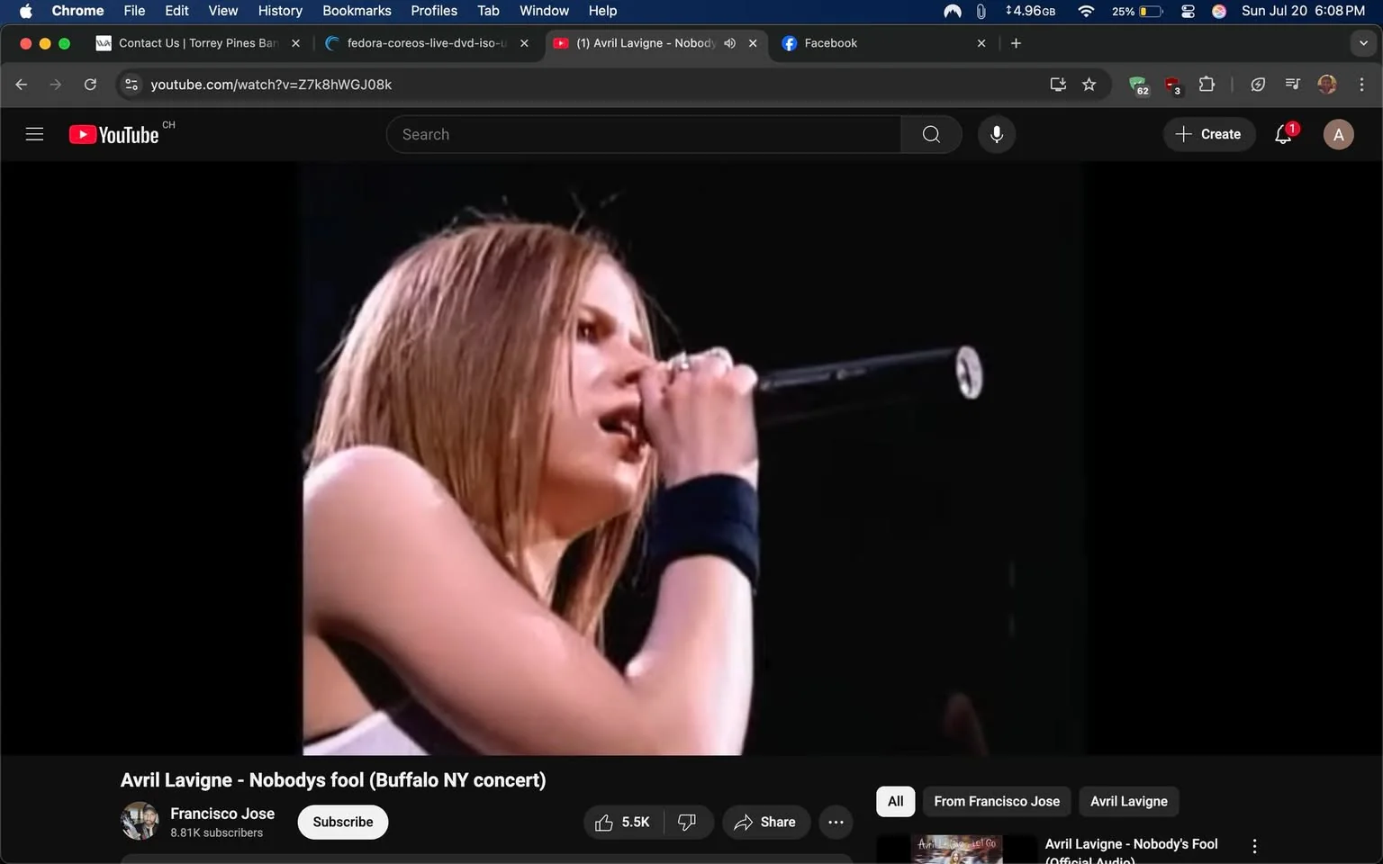Viewport: 1383px width, 864px height.
Task: Bookmark this page with the star
Action: point(1089,85)
